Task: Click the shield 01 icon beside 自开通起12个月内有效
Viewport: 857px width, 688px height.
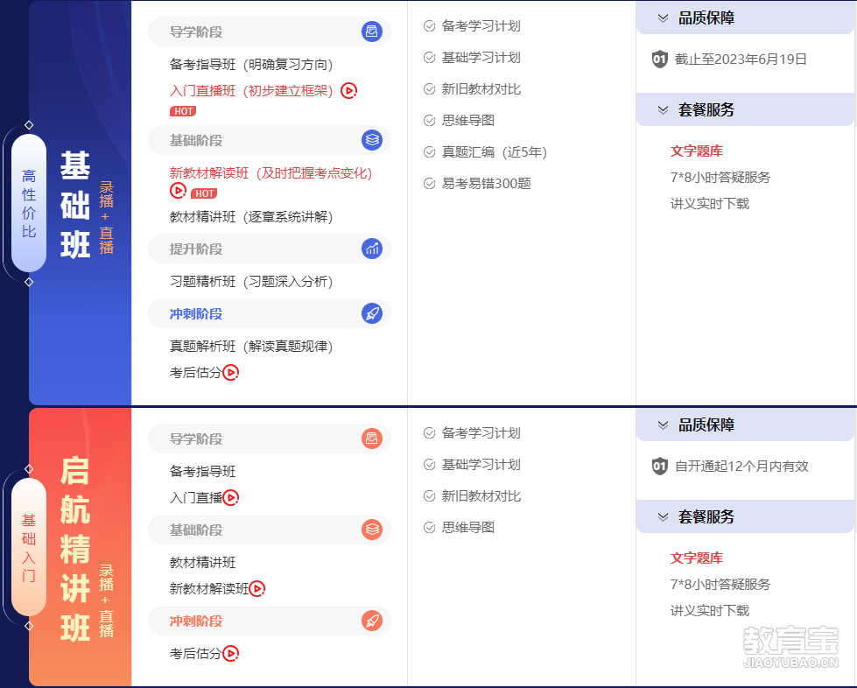Action: coord(660,467)
